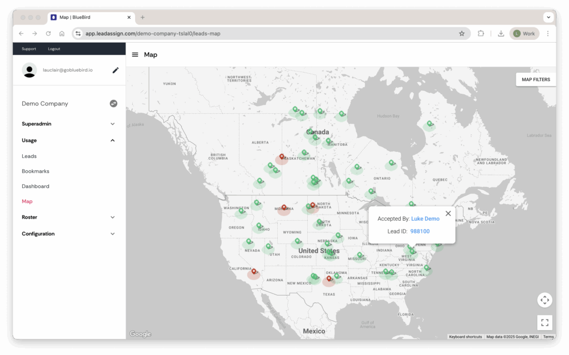Screen dimensions: 569x355
Task: Open the Map Filters panel
Action: click(x=535, y=80)
